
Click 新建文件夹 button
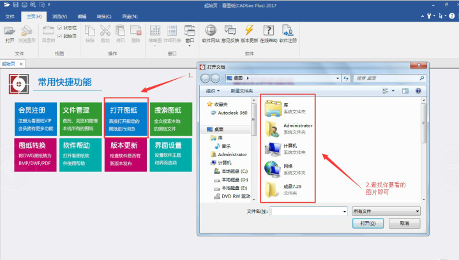(242, 91)
